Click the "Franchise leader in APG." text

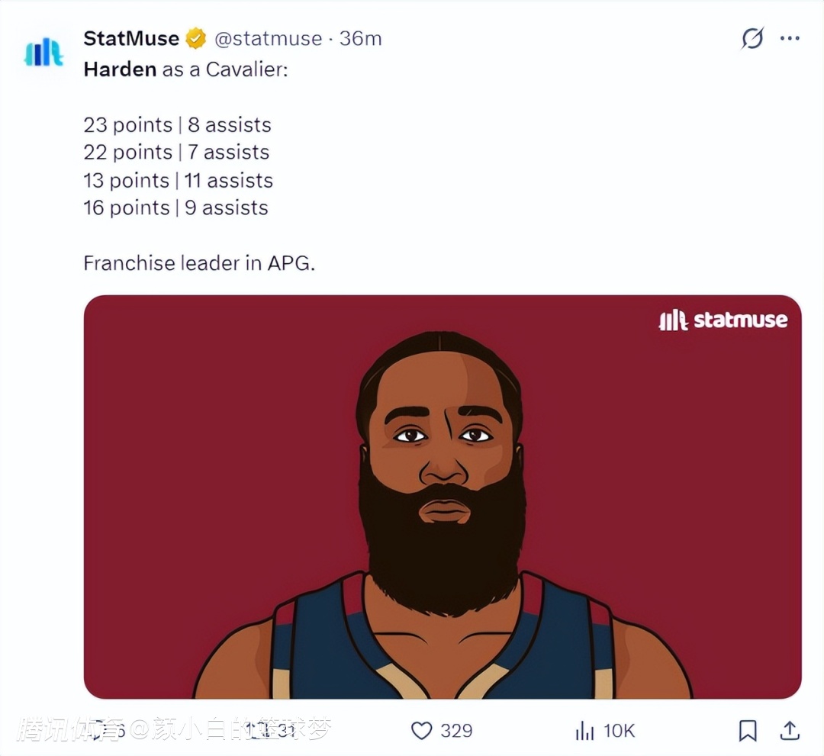coord(199,264)
